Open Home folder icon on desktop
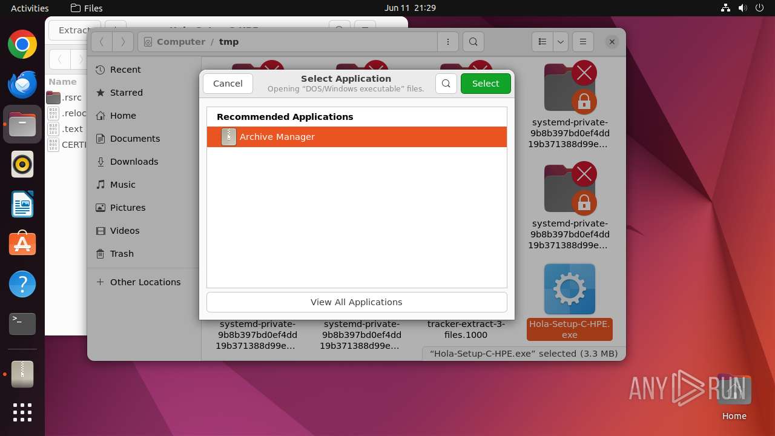Image resolution: width=775 pixels, height=436 pixels. (734, 398)
